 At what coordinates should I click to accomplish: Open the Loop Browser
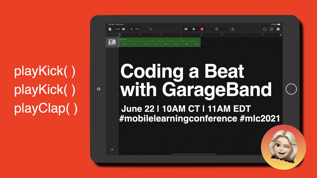[265, 29]
